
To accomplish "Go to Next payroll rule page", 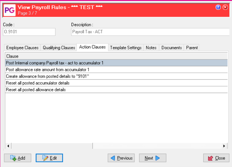I will click(x=152, y=158).
